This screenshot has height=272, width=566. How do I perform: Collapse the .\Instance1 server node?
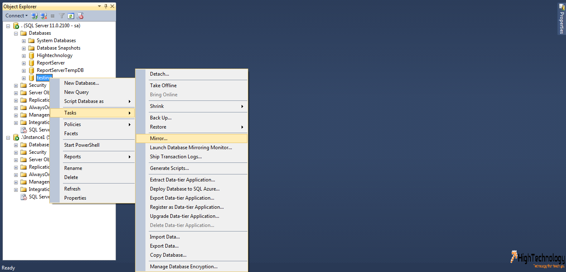8,137
